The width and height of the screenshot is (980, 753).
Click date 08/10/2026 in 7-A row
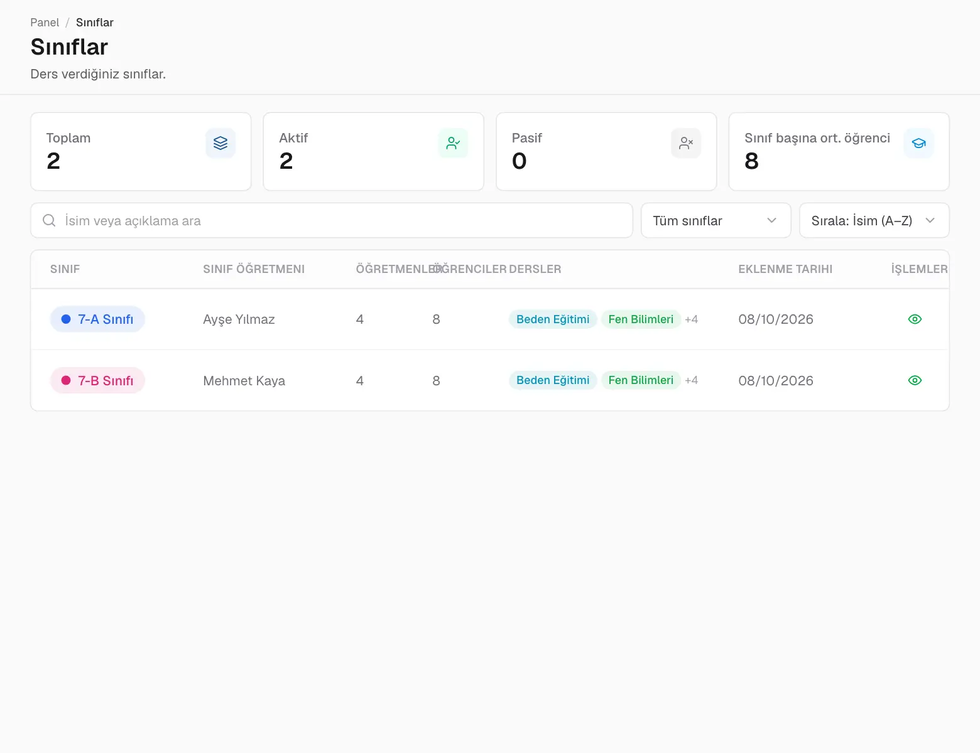pos(776,319)
